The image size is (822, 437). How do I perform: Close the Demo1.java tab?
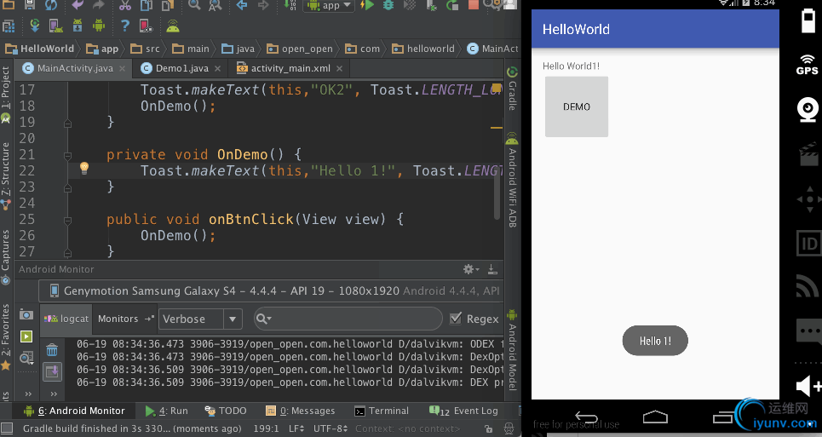pyautogui.click(x=217, y=69)
